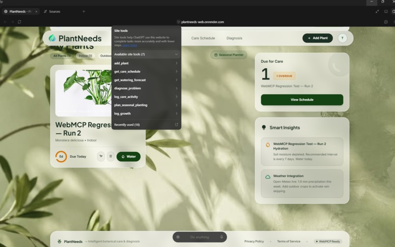
Task: Expand the plan_seasonal_planting tool entry
Action: 146,105
